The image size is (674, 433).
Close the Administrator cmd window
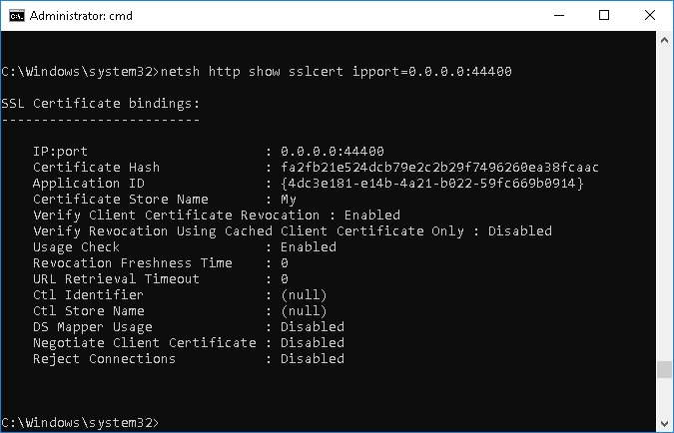pos(649,16)
